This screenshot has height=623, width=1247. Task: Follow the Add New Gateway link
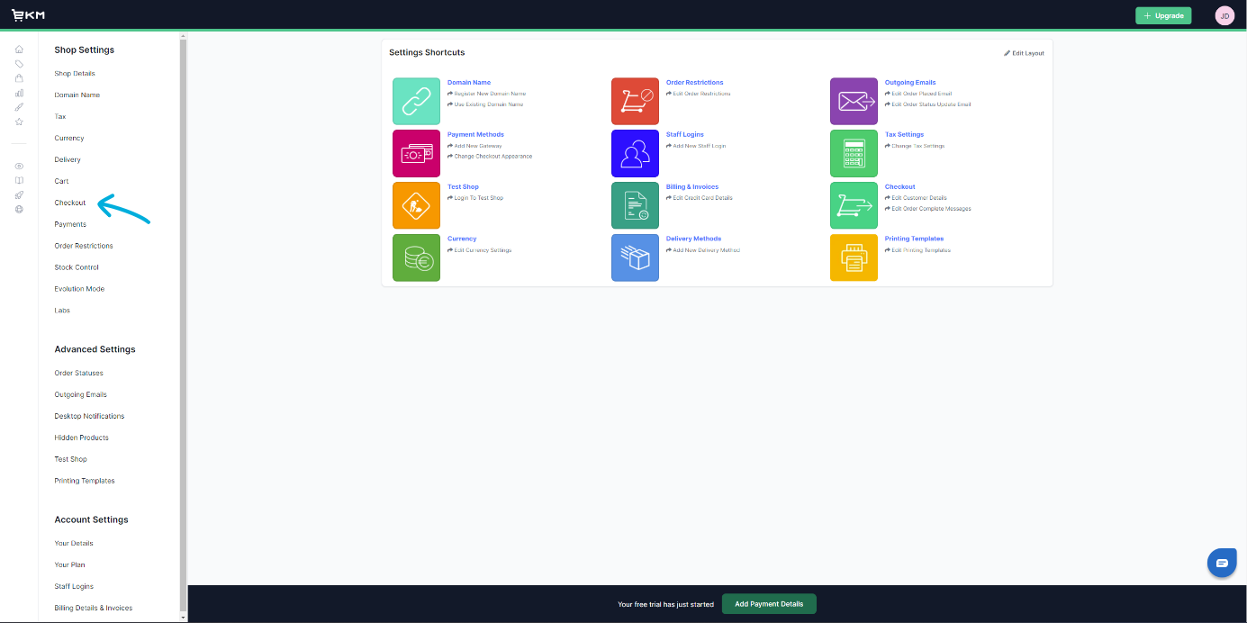(477, 146)
